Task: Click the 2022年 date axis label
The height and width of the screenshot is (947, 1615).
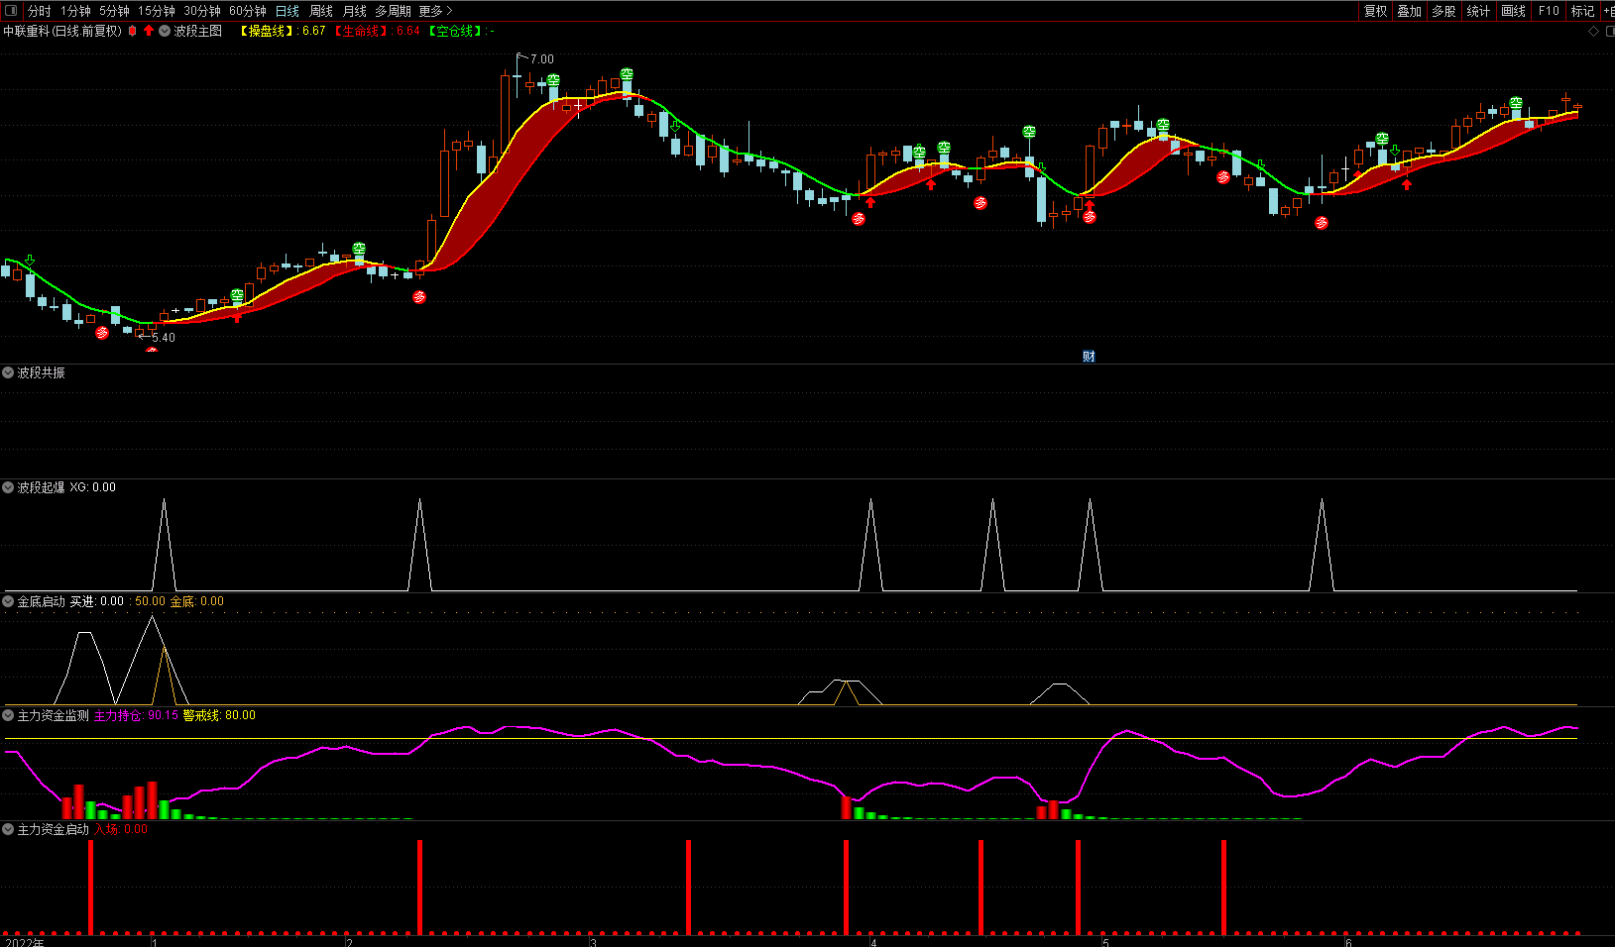Action: coord(25,942)
